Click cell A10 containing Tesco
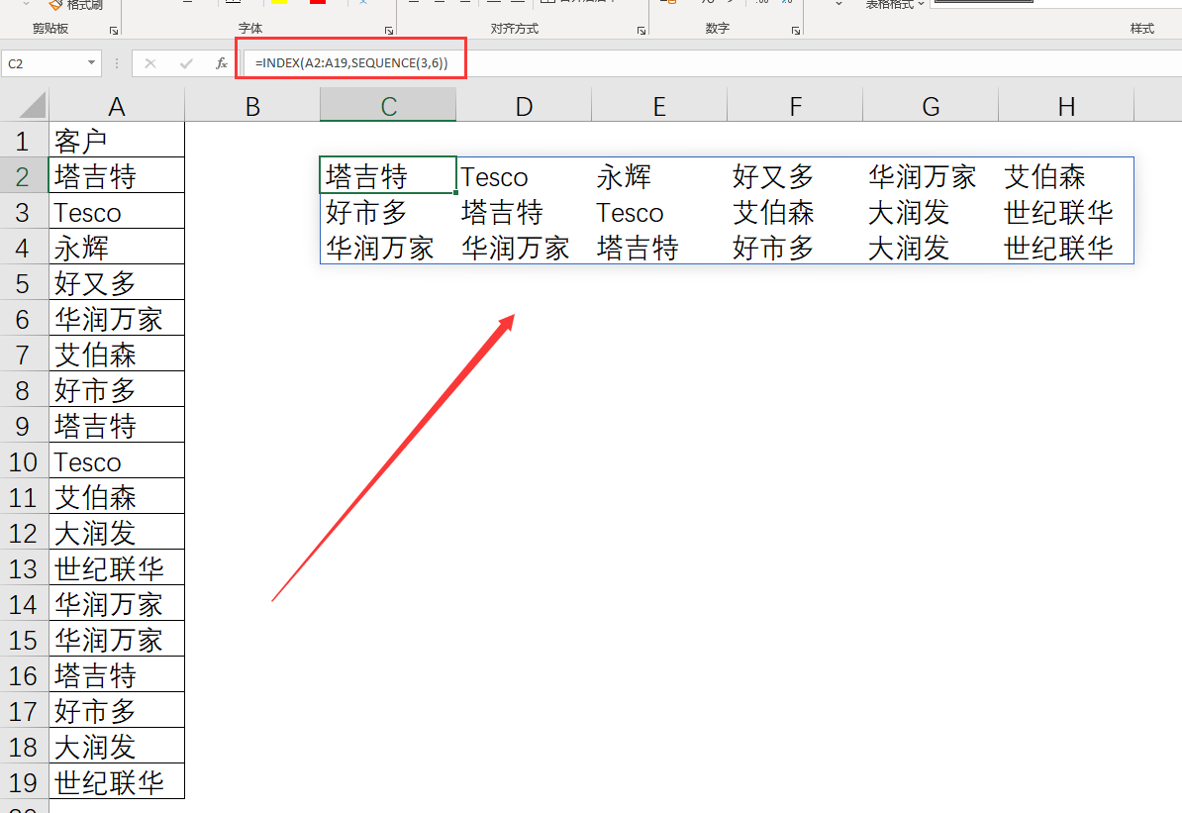The height and width of the screenshot is (813, 1182). (116, 460)
